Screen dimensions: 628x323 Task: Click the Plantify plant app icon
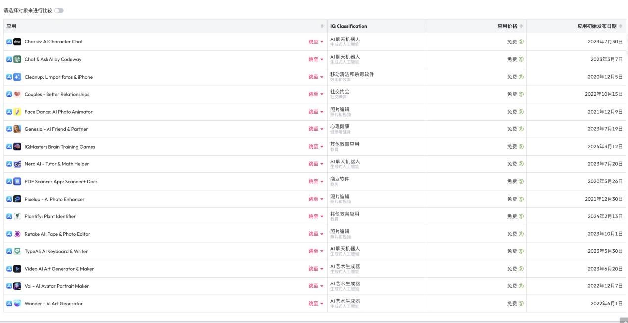tap(17, 216)
